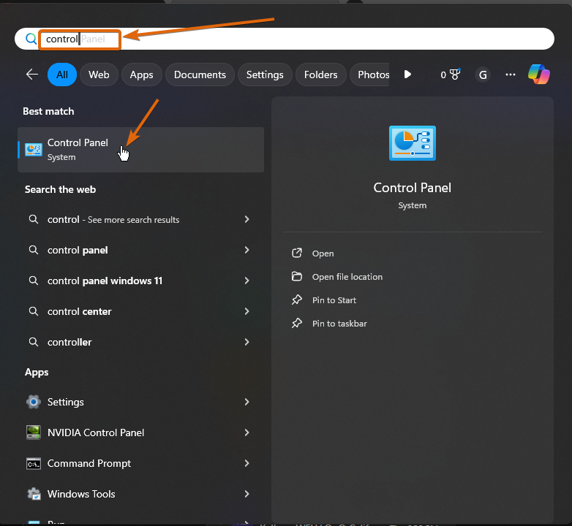The height and width of the screenshot is (526, 572).
Task: Search web for 'control panel windows 11'
Action: point(141,281)
